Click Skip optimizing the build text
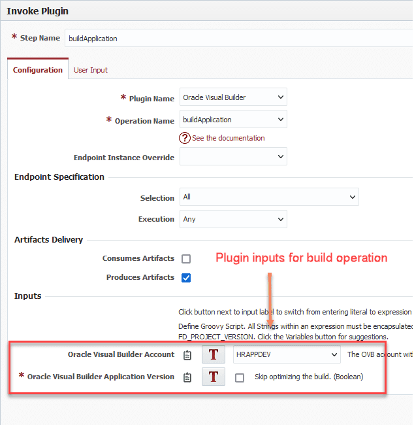 coord(309,377)
